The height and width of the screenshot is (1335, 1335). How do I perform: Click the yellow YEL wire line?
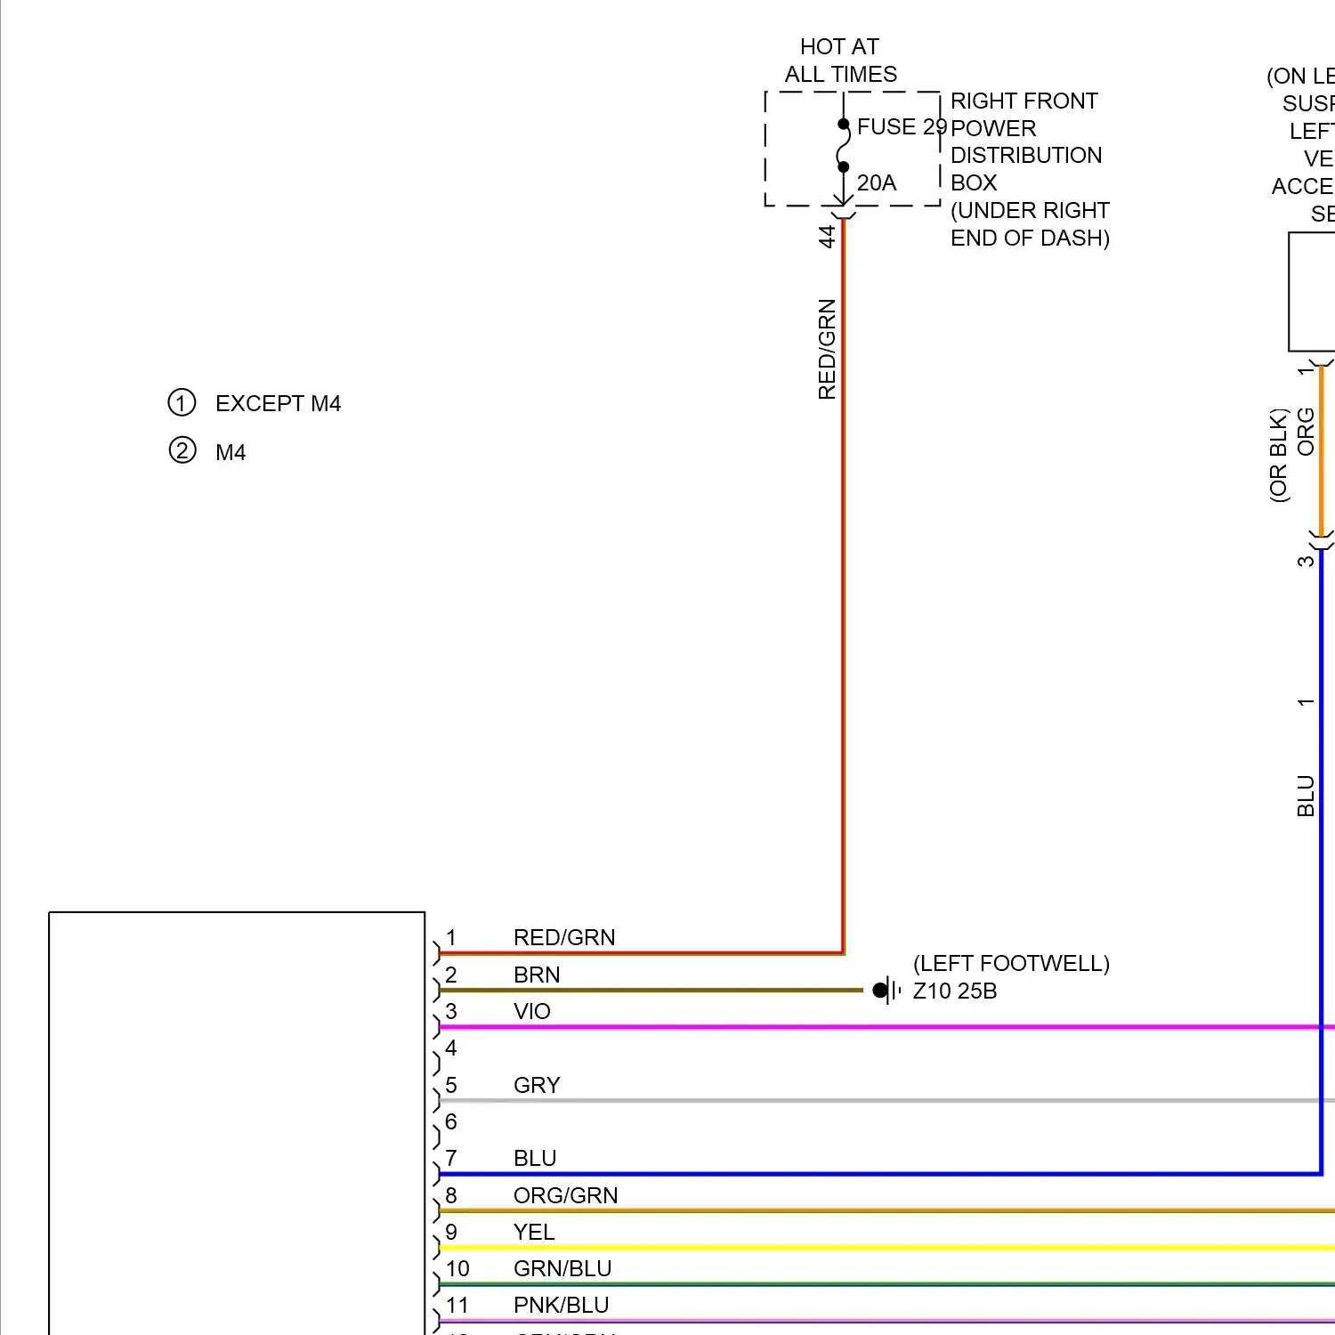point(887,1248)
